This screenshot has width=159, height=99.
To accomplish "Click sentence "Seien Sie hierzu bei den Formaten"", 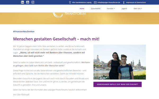I will pyautogui.click(x=50, y=90).
